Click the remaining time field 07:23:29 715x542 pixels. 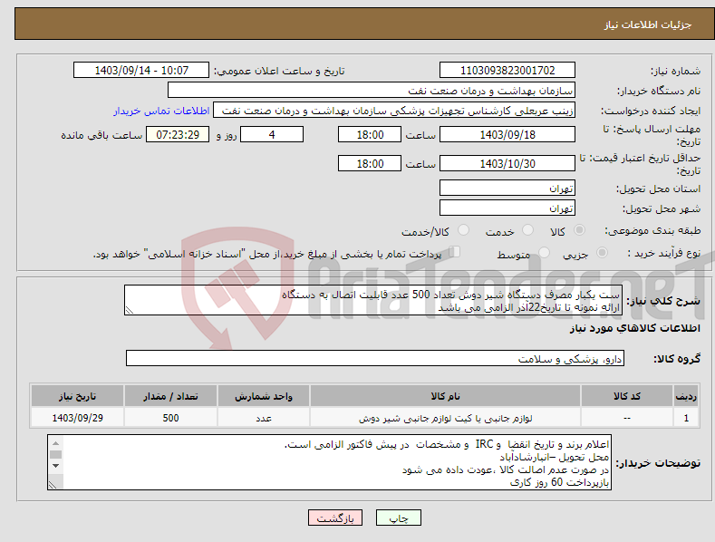click(178, 134)
